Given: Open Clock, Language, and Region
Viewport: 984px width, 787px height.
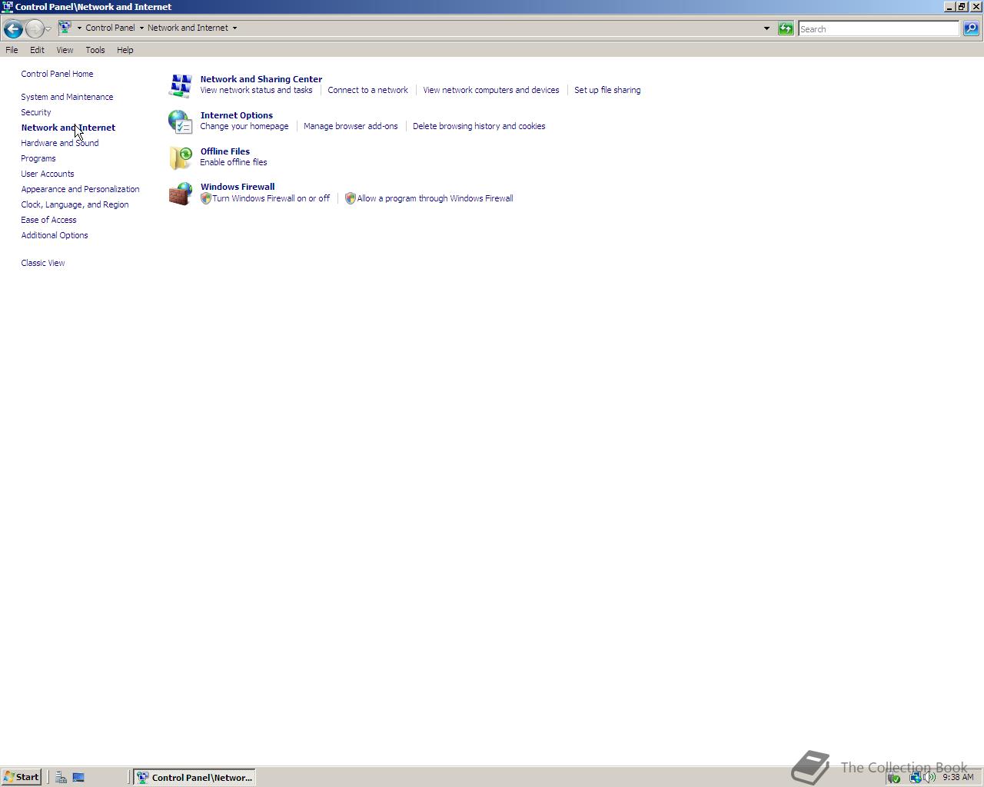Looking at the screenshot, I should click(x=75, y=204).
